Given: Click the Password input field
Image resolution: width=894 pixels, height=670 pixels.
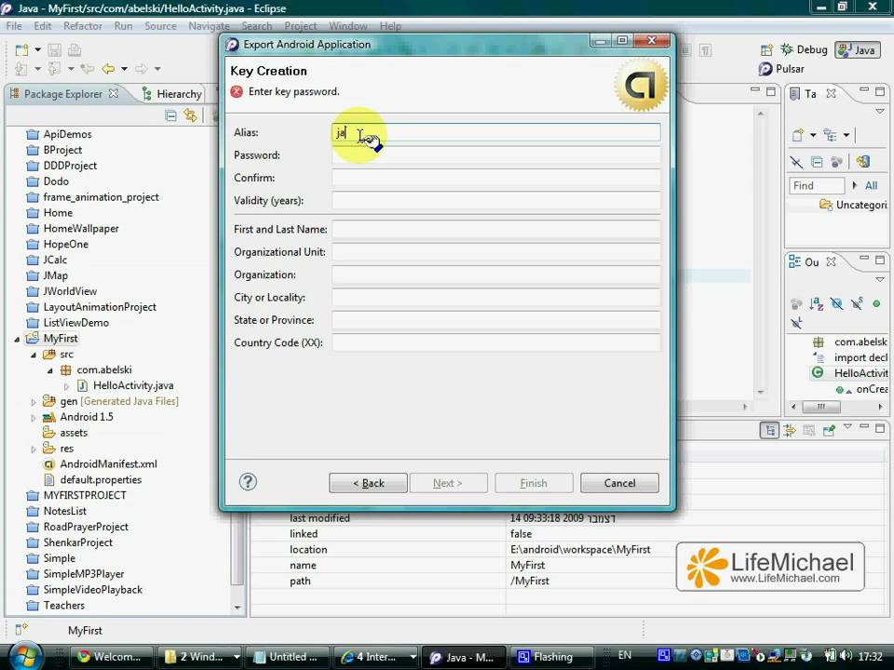Looking at the screenshot, I should [x=496, y=155].
